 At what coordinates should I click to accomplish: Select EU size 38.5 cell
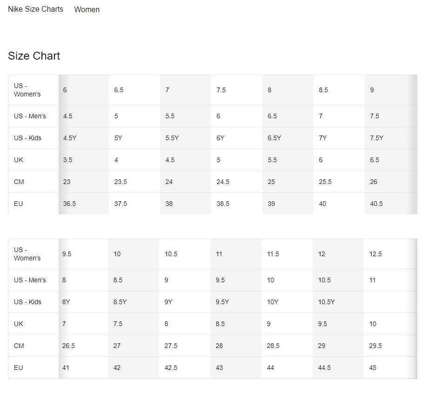tap(237, 204)
